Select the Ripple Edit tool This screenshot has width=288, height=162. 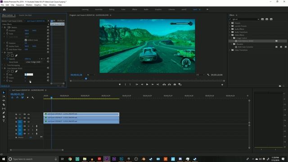tap(4, 101)
